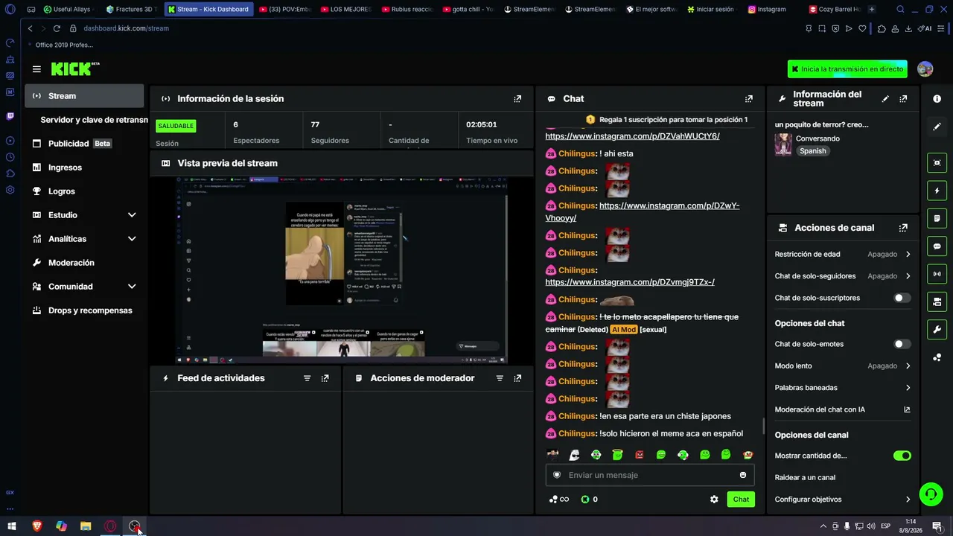Disable the Mostrar cantidad de... switch
953x536 pixels.
click(902, 456)
